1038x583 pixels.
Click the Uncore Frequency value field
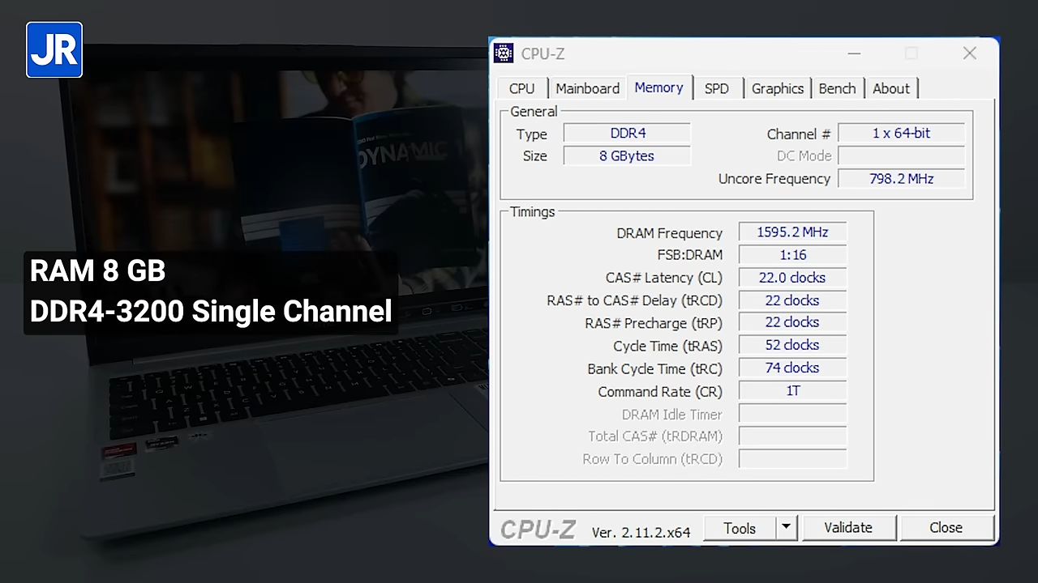901,179
